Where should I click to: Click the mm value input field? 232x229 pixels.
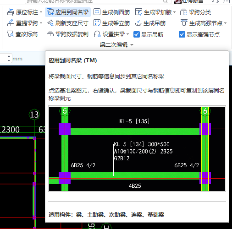pyautogui.click(x=3, y=58)
